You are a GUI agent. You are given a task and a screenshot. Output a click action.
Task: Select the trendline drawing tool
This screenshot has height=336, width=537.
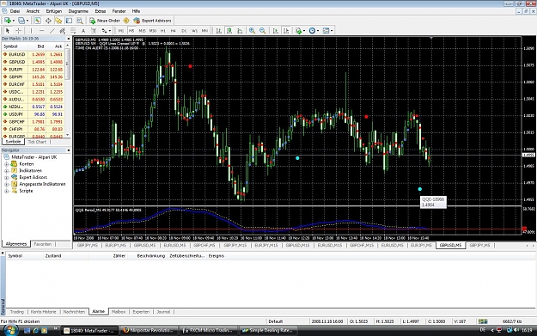[52, 31]
